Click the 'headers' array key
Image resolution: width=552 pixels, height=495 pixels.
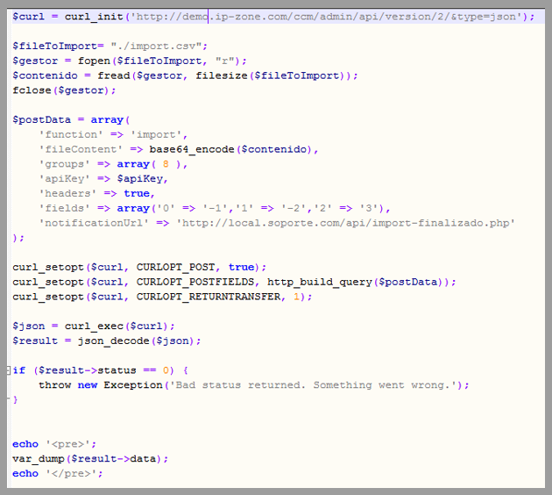[x=67, y=194]
